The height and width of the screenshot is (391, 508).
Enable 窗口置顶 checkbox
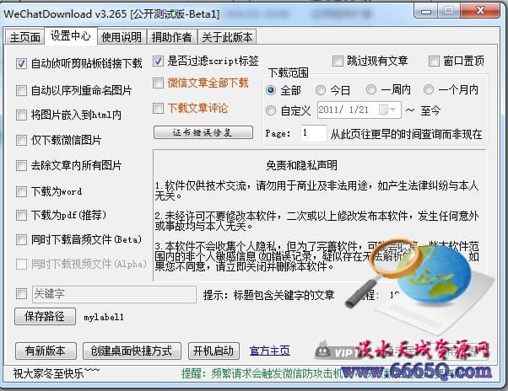[x=434, y=62]
